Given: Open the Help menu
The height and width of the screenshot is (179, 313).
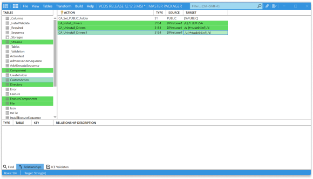Looking at the screenshot, I should click(90, 6).
